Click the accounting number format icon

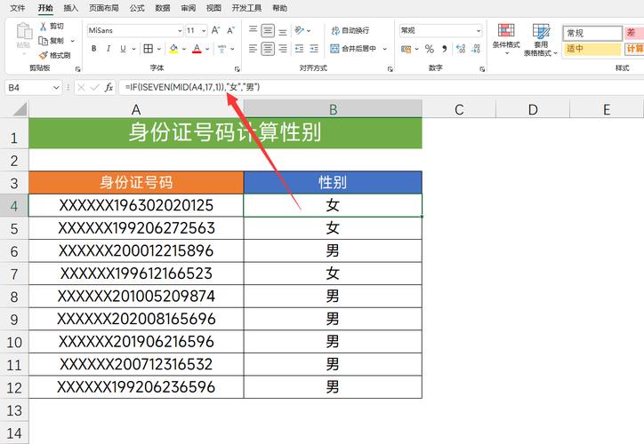407,49
